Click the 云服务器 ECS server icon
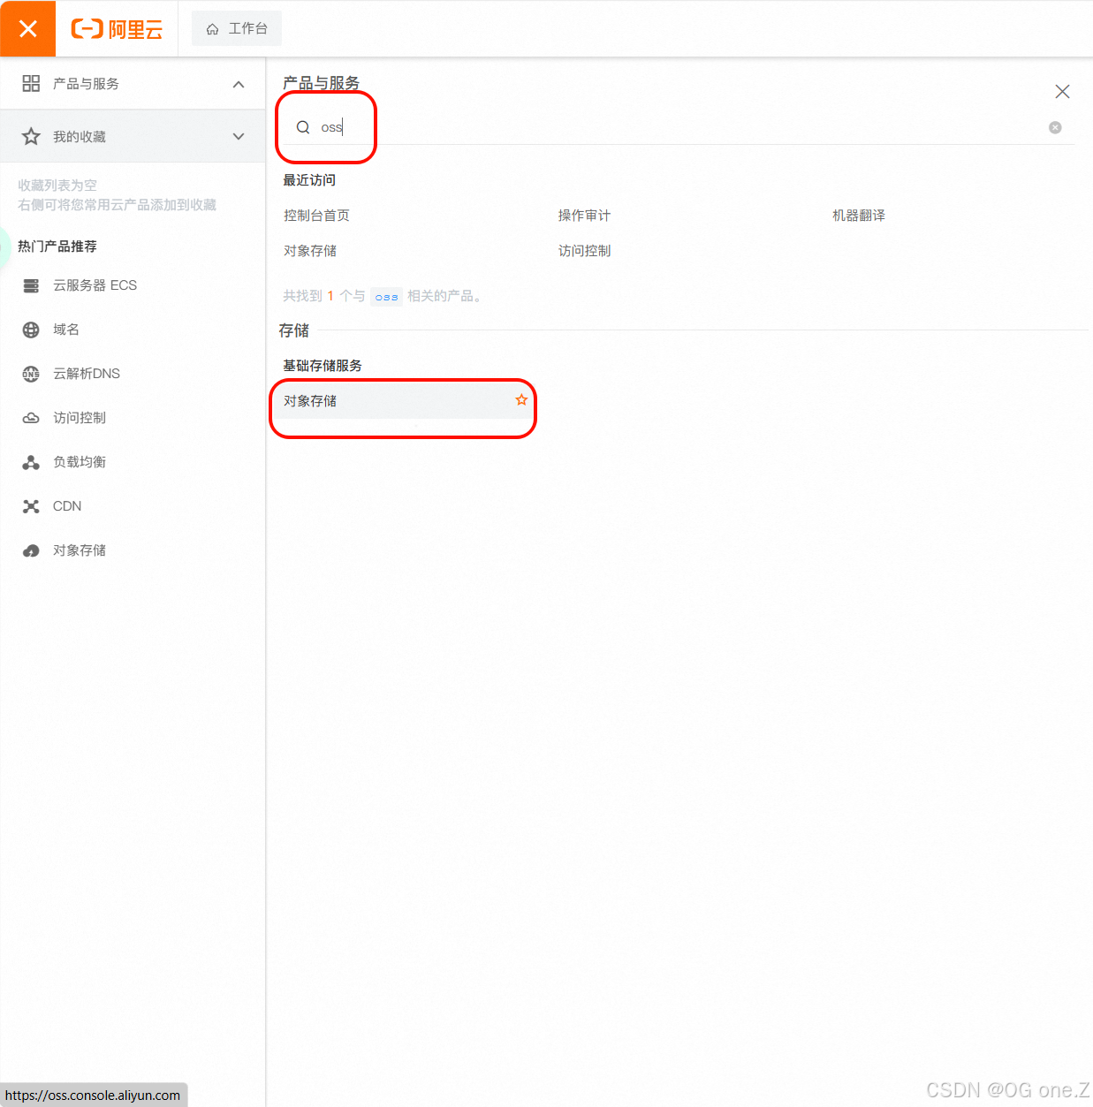 pos(31,285)
